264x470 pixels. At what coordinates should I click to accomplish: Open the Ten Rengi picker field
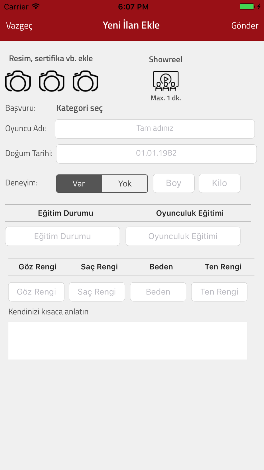point(219,292)
